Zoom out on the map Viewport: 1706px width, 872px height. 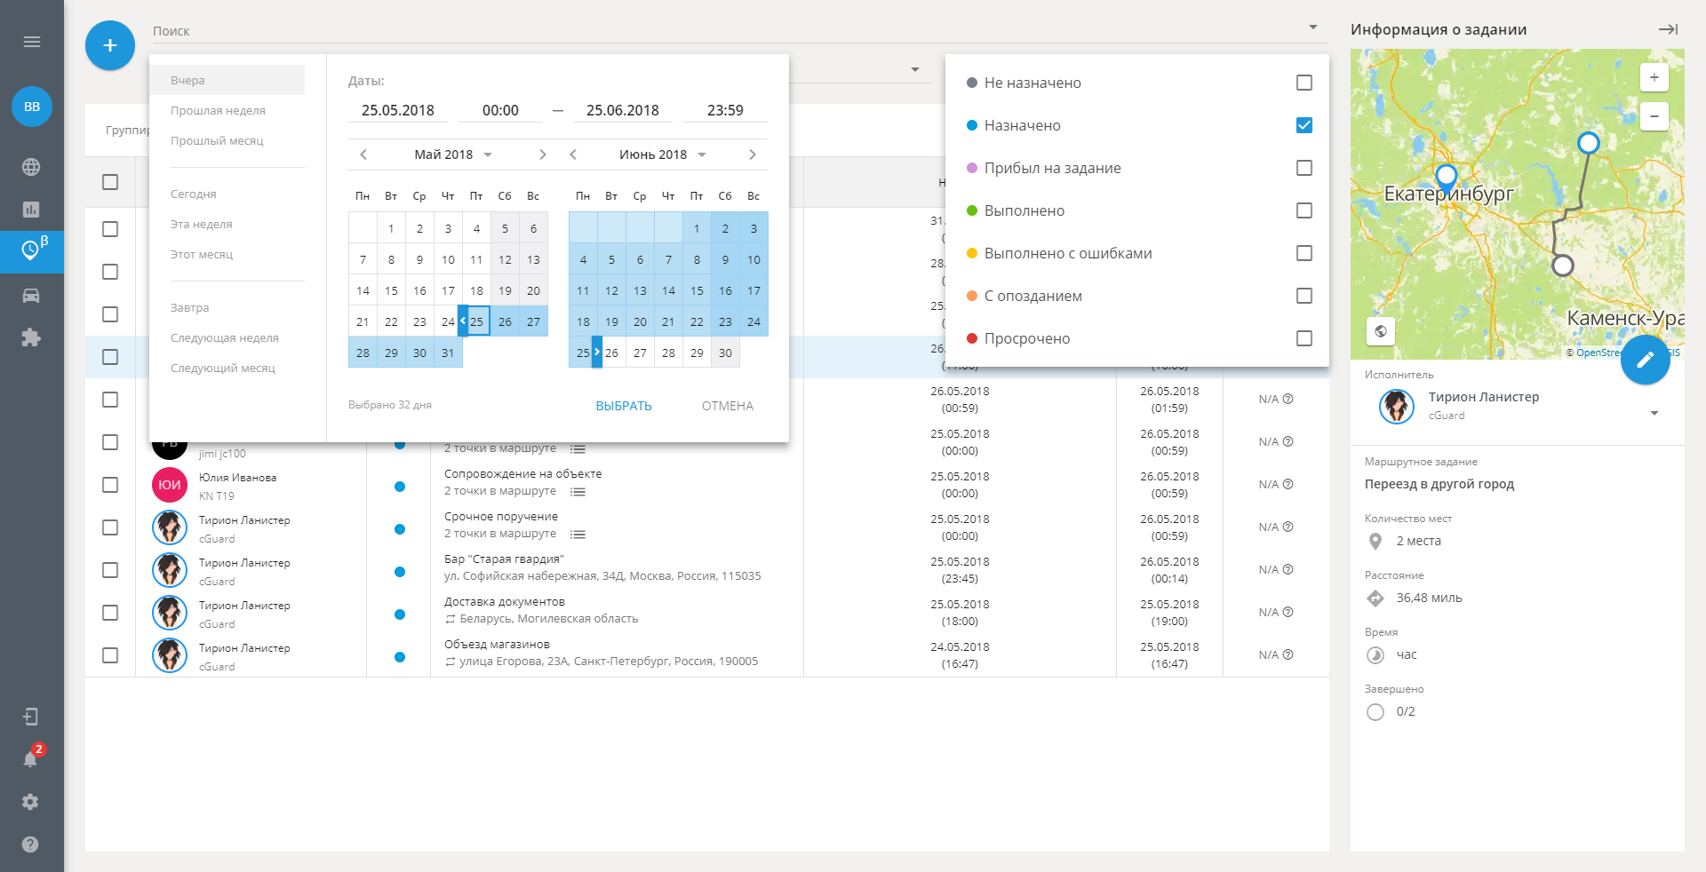click(1654, 116)
